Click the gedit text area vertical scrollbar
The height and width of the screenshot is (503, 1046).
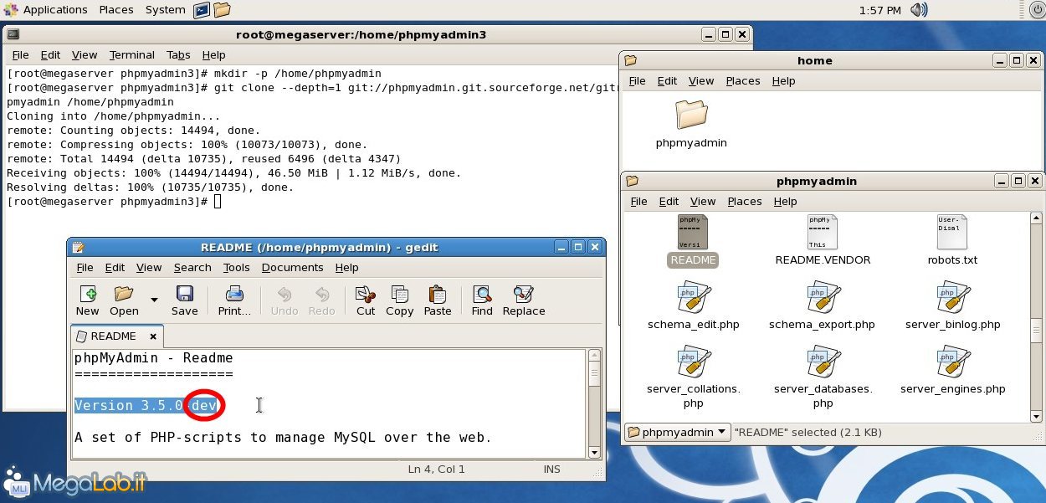[x=594, y=403]
